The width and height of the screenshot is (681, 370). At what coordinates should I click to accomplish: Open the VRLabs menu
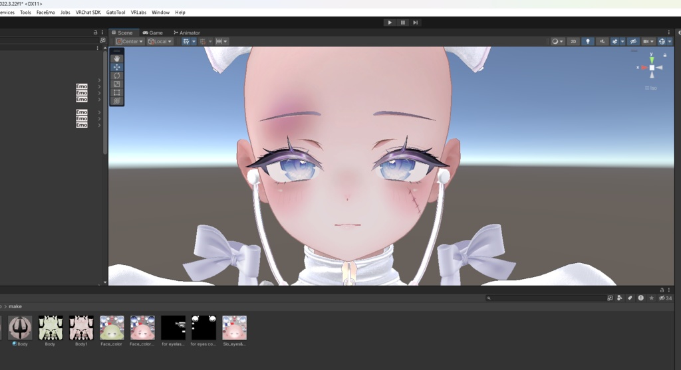pos(138,13)
